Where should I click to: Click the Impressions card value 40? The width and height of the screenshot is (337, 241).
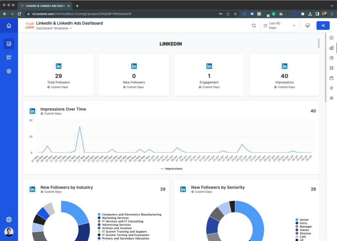click(x=285, y=76)
